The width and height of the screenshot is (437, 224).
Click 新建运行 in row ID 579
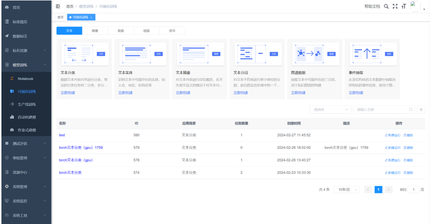393,148
